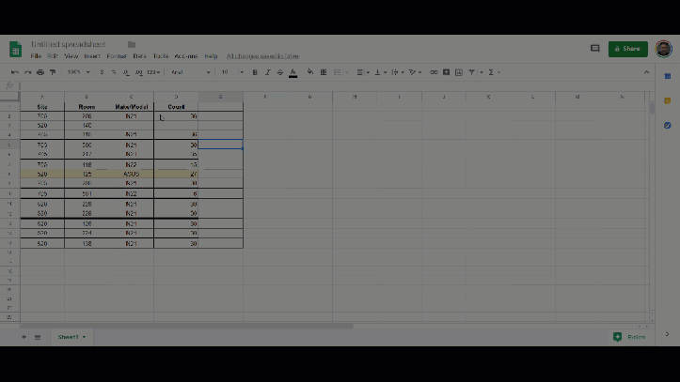Open Calendar side panel icon
This screenshot has height=382, width=680.
pos(668,76)
